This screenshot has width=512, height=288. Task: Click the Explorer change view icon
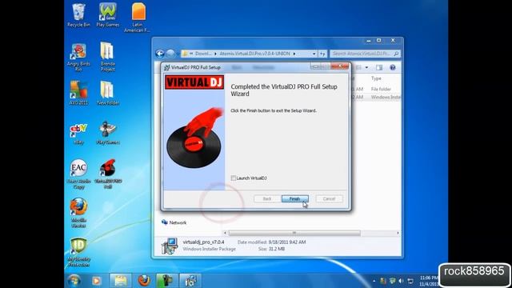pos(359,67)
